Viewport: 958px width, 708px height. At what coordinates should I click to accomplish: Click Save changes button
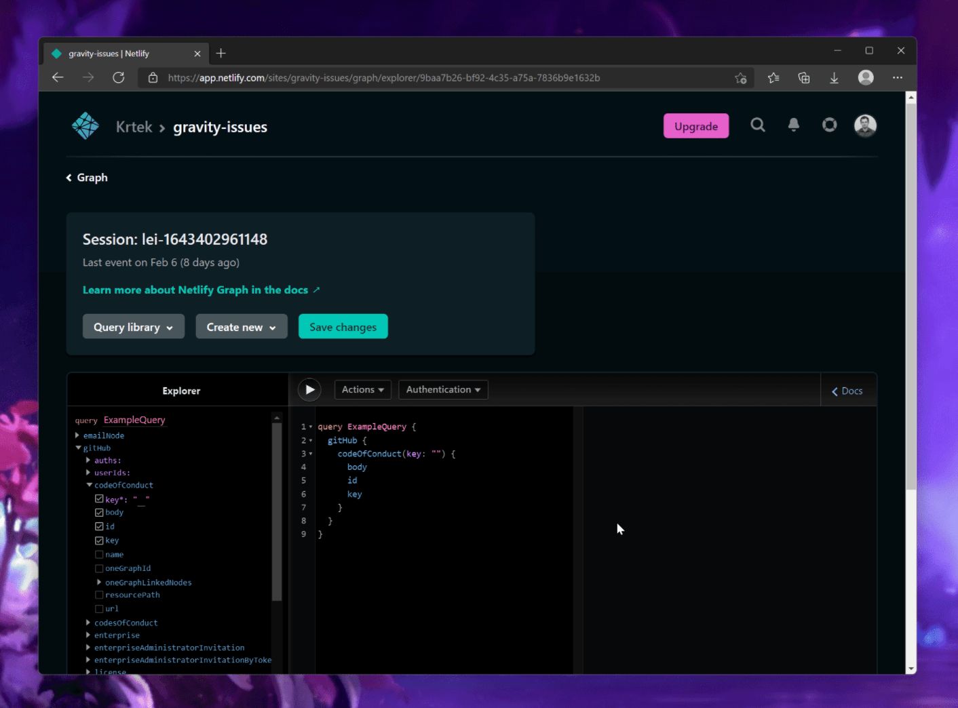pos(343,326)
